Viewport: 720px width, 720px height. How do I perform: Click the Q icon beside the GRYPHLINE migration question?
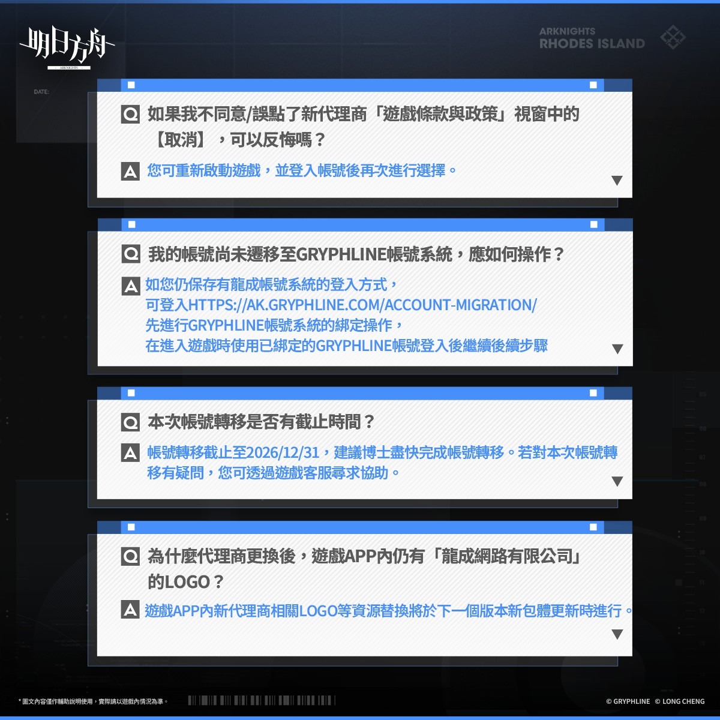click(131, 254)
